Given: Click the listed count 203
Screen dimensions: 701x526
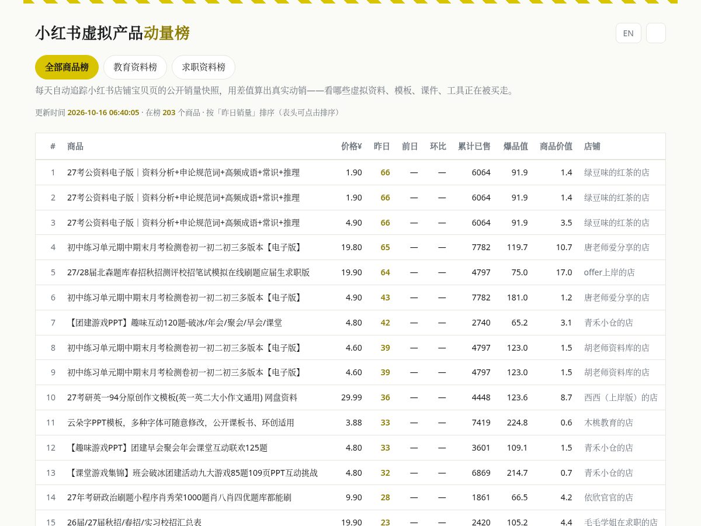Looking at the screenshot, I should point(169,113).
